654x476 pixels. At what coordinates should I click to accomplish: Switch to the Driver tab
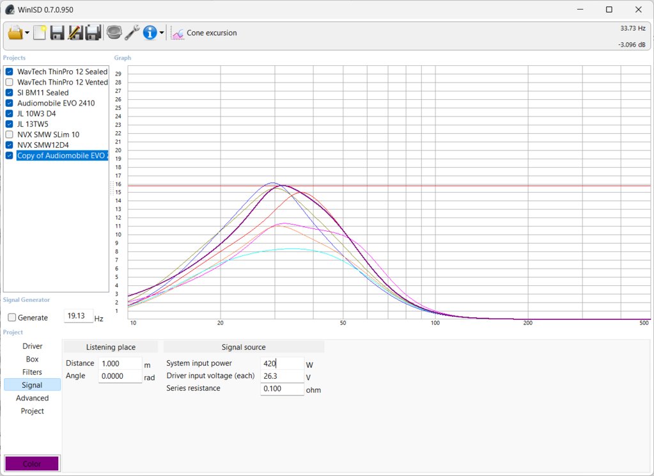(x=33, y=346)
